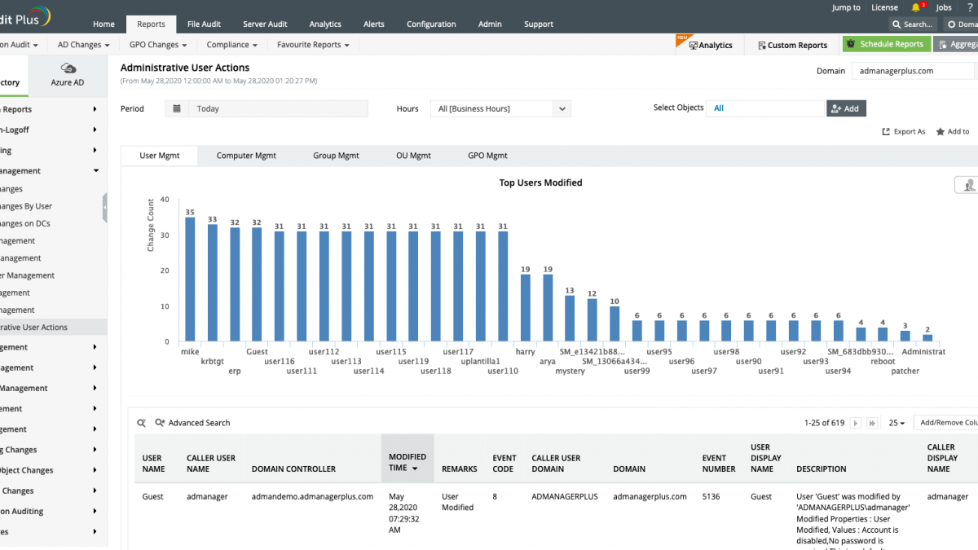Screen dimensions: 978x550
Task: Open the Domain admanagerplus.com selector
Action: click(x=913, y=71)
